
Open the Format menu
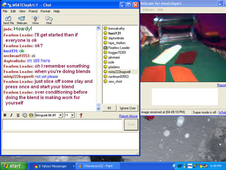[46, 11]
